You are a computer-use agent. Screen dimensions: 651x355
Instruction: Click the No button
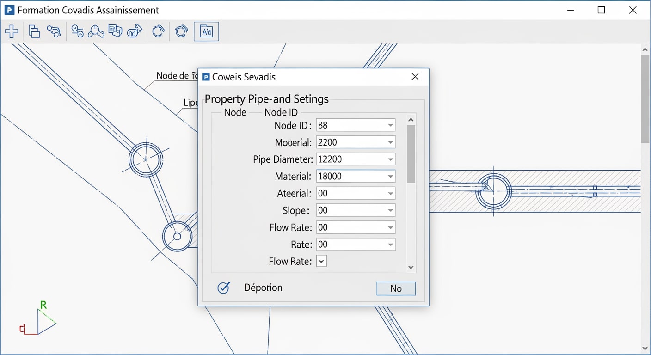tap(396, 288)
